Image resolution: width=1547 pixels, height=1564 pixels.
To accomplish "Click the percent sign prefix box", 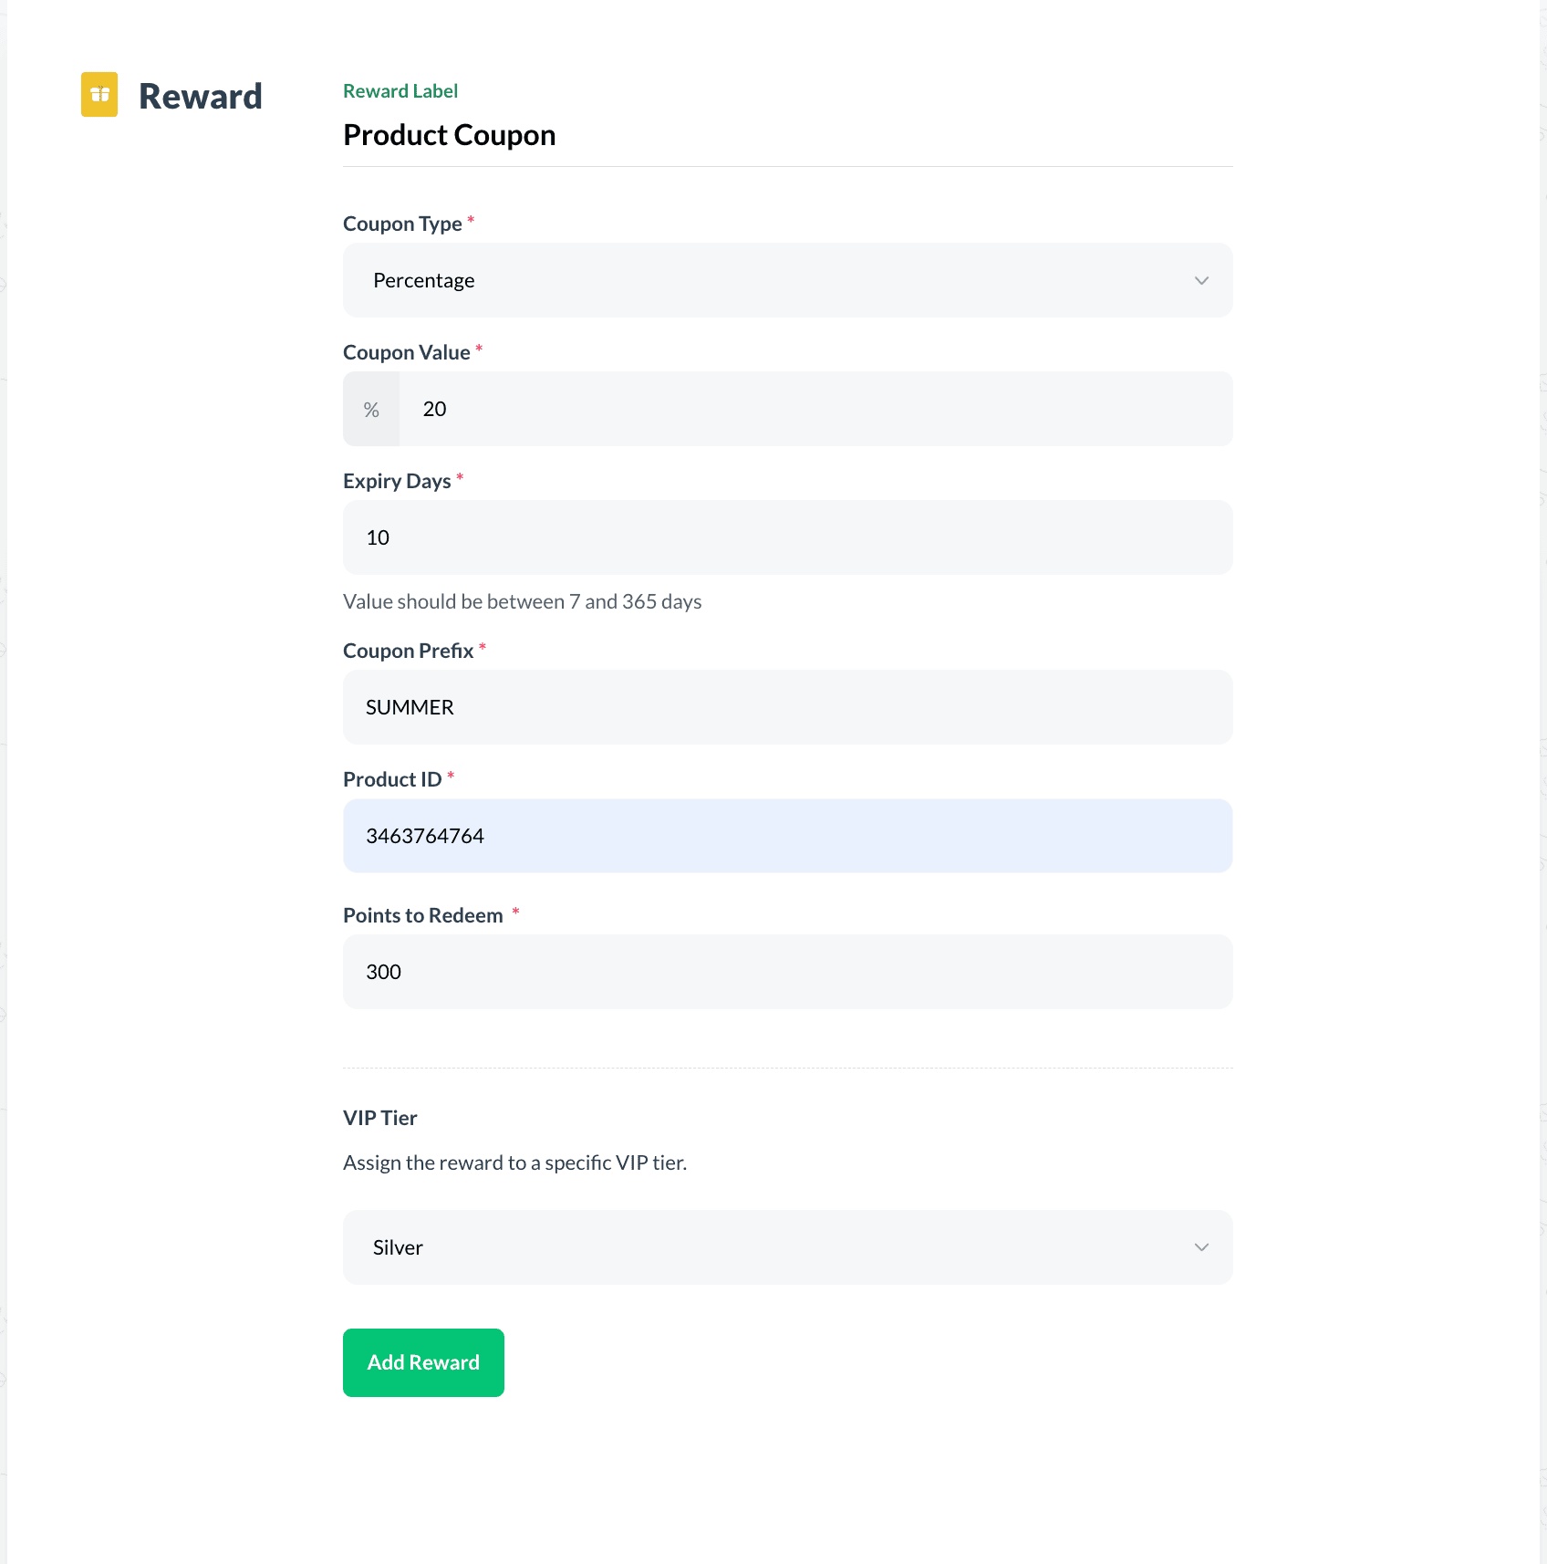I will coord(370,409).
